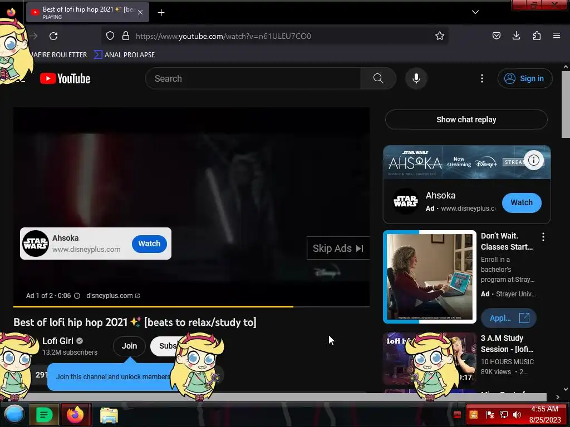Open the green notes app on the taskbar
Viewport: 570px width, 427px height.
coord(44,414)
